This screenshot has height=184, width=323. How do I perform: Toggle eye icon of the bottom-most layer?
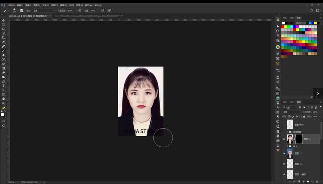[284, 174]
